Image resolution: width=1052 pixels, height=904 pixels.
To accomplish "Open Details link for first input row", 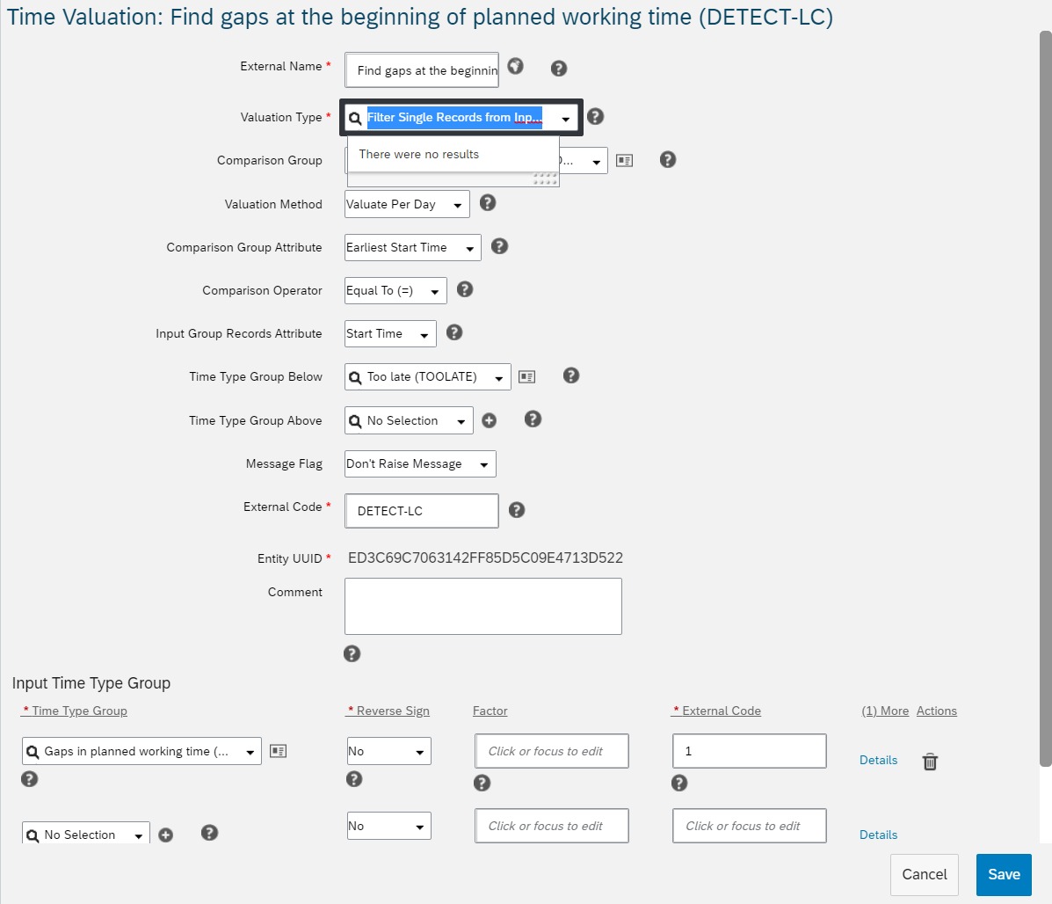I will pos(878,760).
